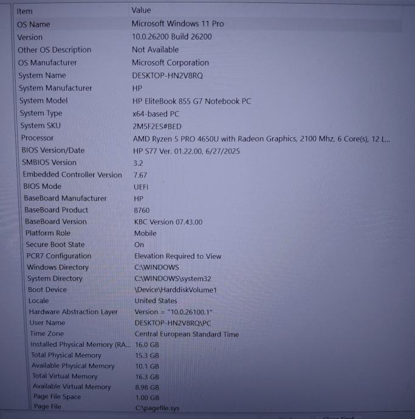Select the value "HP S77 Ver. 01.22.00, 6/27/2025"
Viewport: 415px width, 419px height.
click(x=187, y=151)
